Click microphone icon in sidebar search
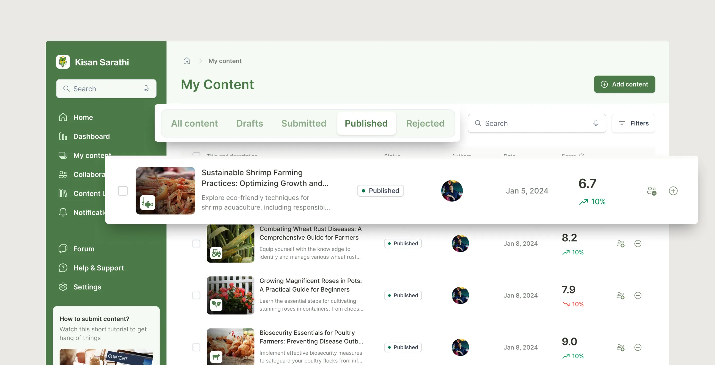Screen dimensions: 715x365 (146, 89)
